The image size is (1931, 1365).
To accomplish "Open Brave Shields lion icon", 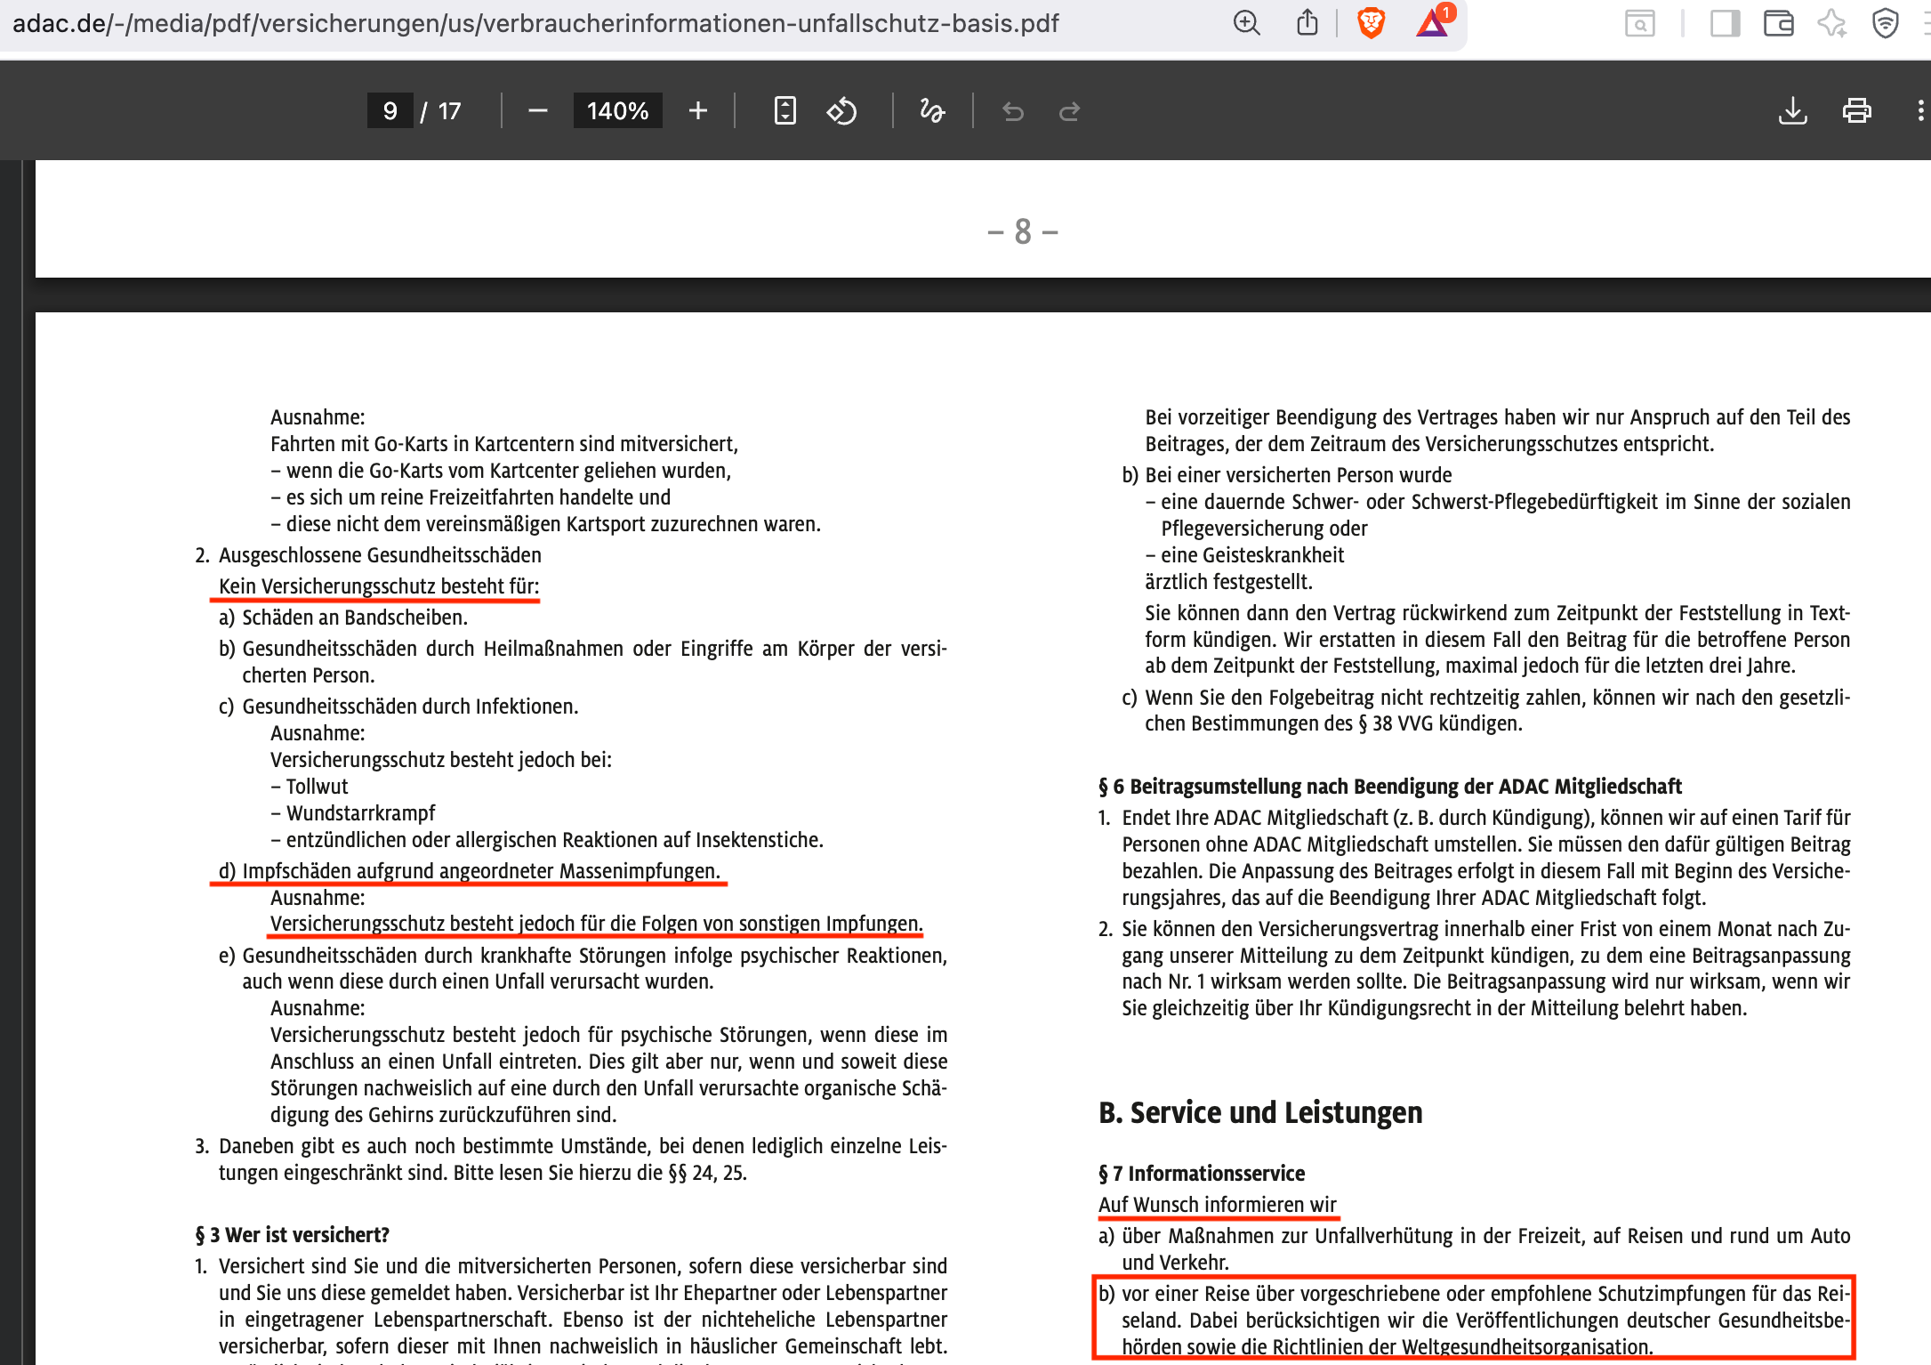I will pyautogui.click(x=1371, y=23).
